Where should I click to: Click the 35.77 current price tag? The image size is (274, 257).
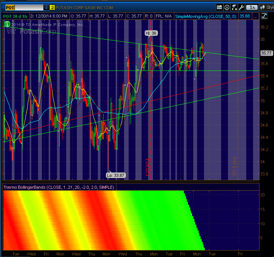click(x=266, y=53)
